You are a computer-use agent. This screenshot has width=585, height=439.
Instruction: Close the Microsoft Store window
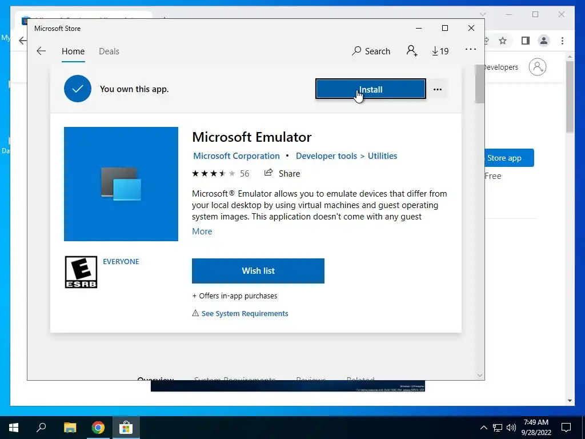tap(471, 29)
